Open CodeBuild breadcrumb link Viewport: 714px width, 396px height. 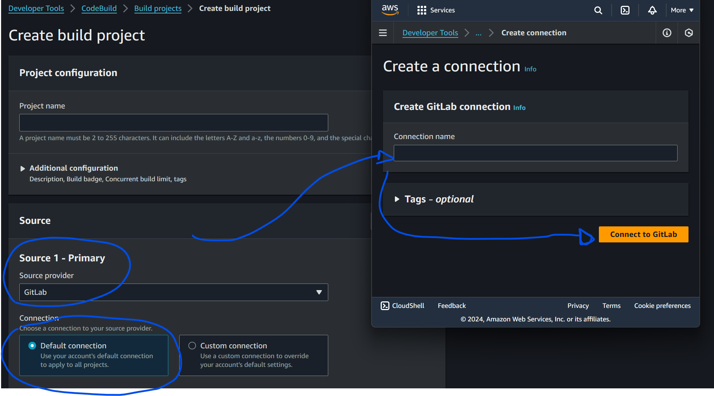99,8
